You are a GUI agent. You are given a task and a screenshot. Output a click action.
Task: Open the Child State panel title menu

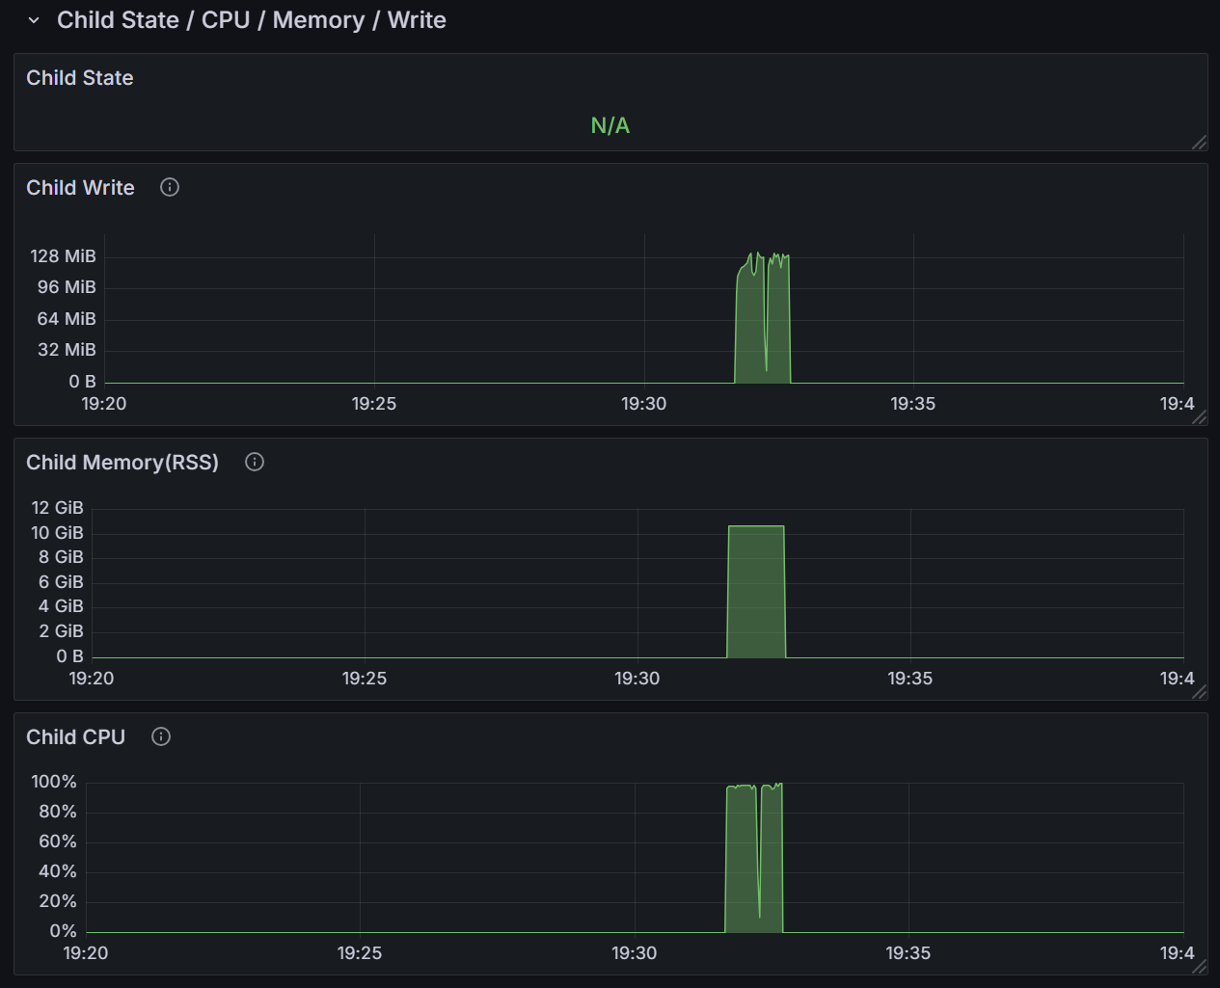(79, 78)
